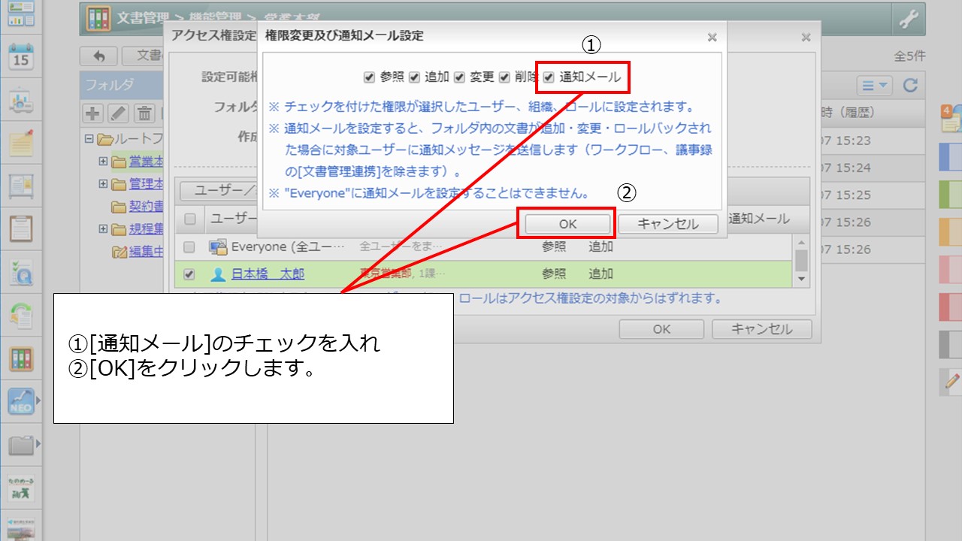The width and height of the screenshot is (962, 541).
Task: Click the add folder plus icon
Action: [x=93, y=113]
